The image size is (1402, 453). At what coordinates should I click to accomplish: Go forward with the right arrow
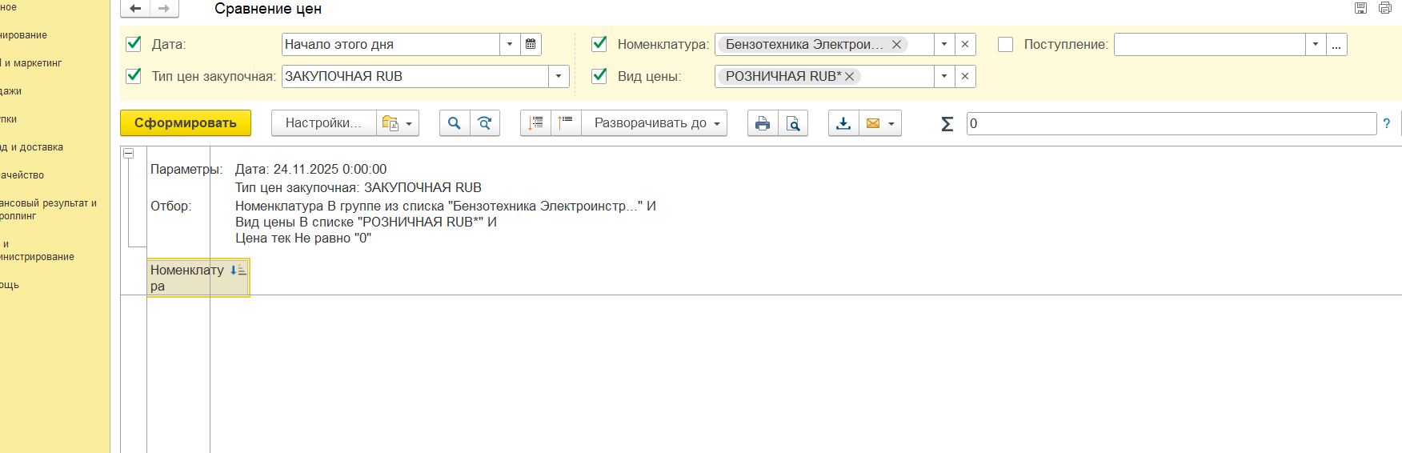coord(164,9)
